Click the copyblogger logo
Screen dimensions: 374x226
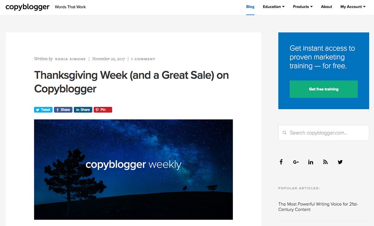click(27, 7)
